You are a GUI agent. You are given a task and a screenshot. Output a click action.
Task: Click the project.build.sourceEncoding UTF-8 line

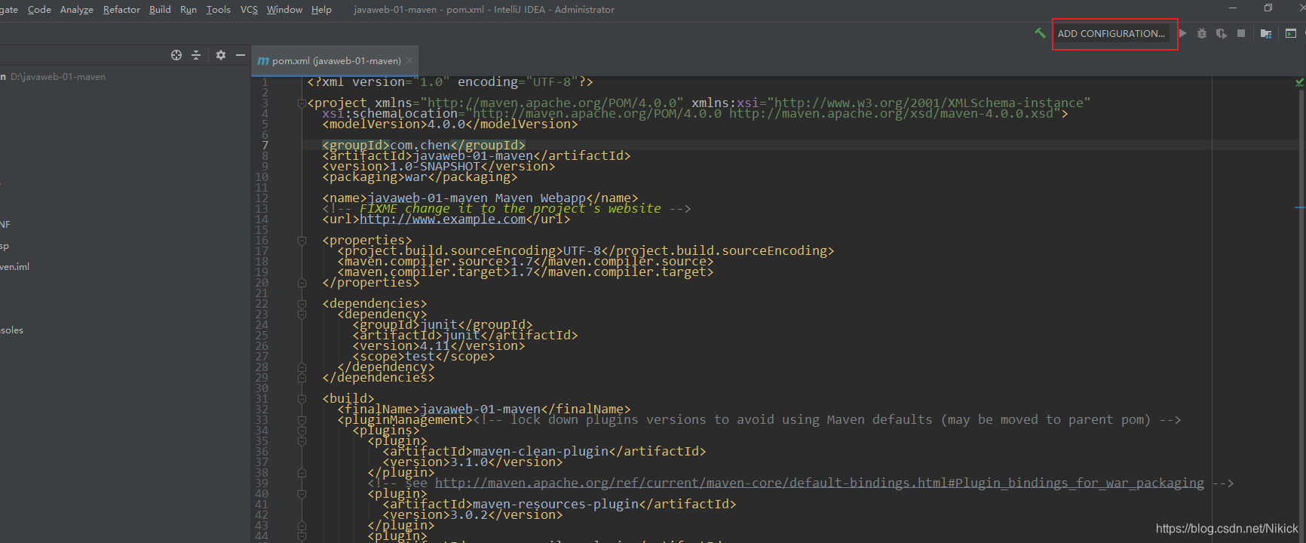(x=586, y=251)
